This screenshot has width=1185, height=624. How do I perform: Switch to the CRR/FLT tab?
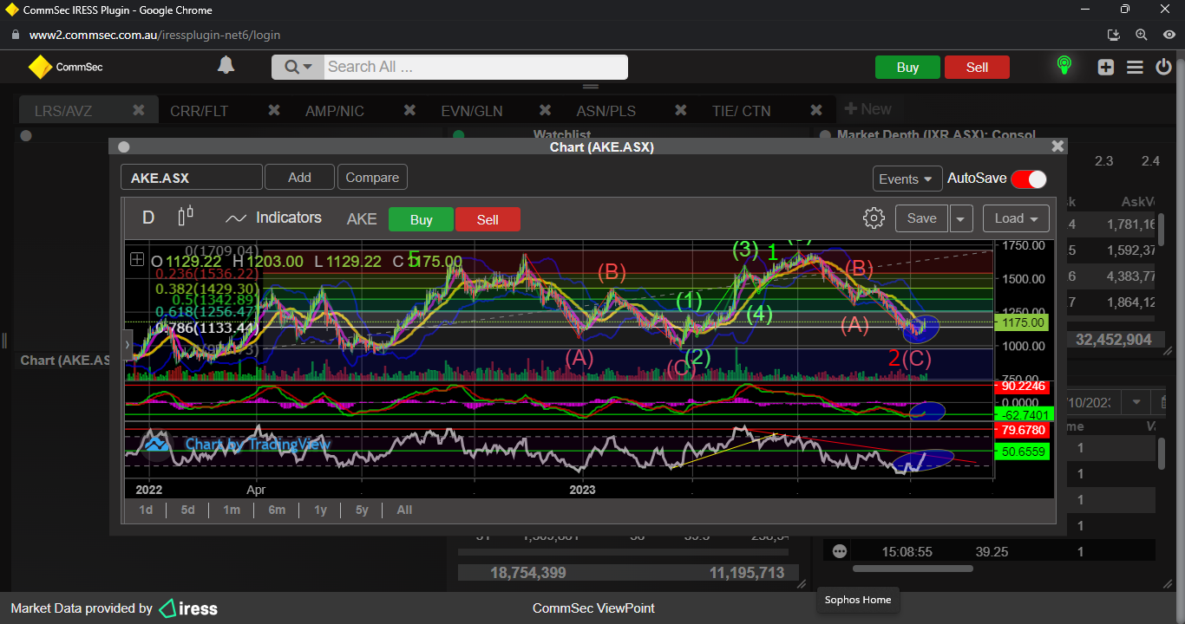pos(200,111)
